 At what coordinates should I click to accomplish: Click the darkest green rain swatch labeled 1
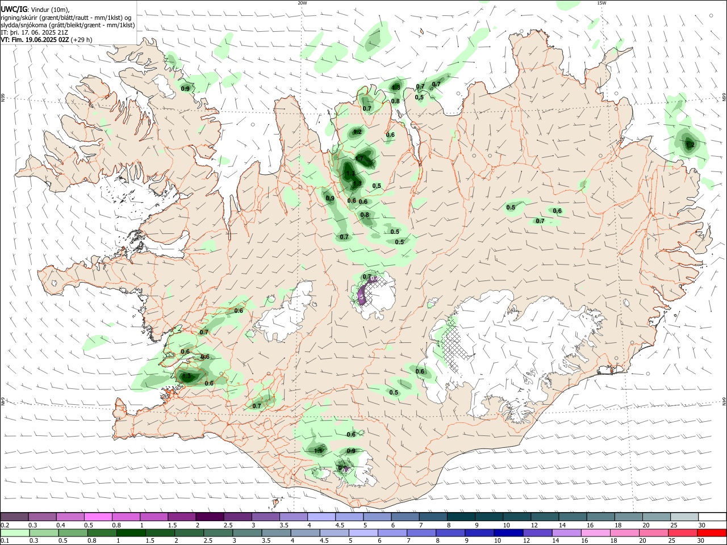coord(131,533)
